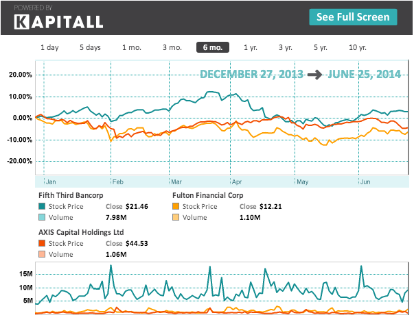Click the Kapitall logo
This screenshot has height=326, width=414.
click(58, 22)
